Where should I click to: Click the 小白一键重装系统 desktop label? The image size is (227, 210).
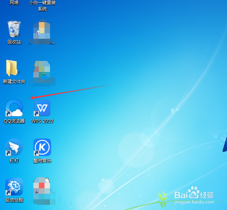[42, 6]
